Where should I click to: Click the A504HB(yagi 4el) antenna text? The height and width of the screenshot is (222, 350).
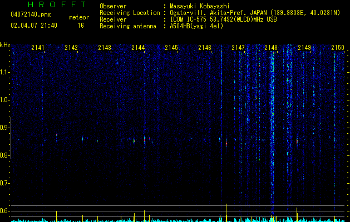tap(196, 26)
